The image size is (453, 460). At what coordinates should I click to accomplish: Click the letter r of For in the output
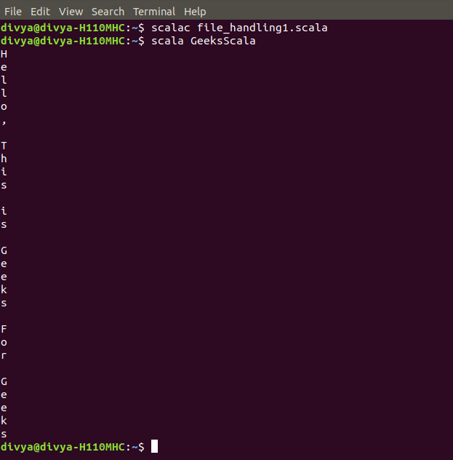pyautogui.click(x=4, y=356)
